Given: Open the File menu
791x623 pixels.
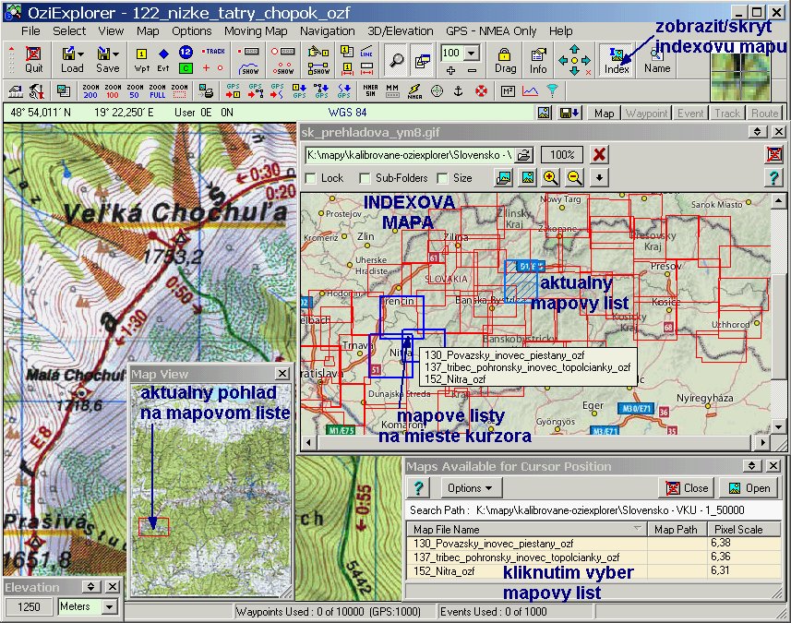Looking at the screenshot, I should point(30,30).
